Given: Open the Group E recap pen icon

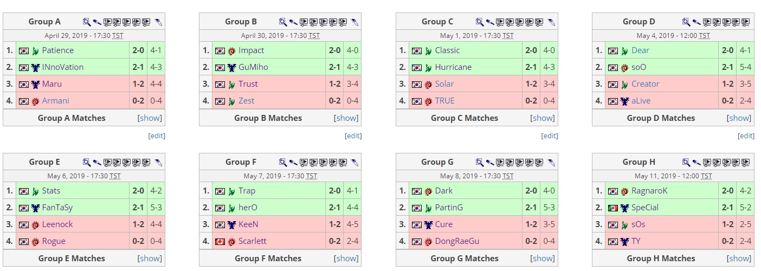Looking at the screenshot, I should (x=158, y=162).
